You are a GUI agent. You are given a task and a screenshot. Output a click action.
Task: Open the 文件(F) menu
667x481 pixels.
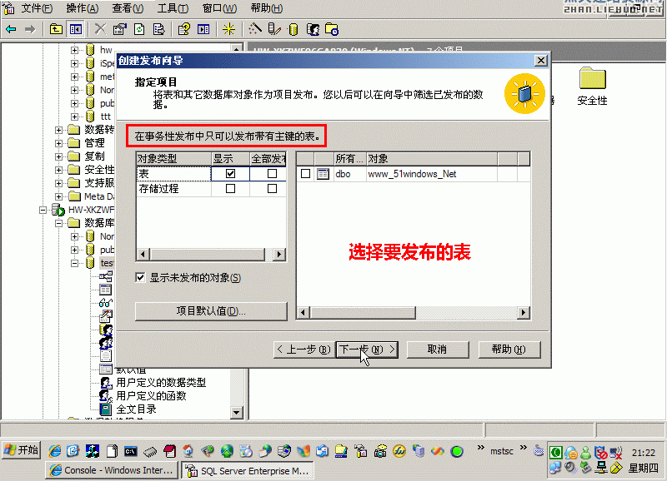[x=37, y=8]
